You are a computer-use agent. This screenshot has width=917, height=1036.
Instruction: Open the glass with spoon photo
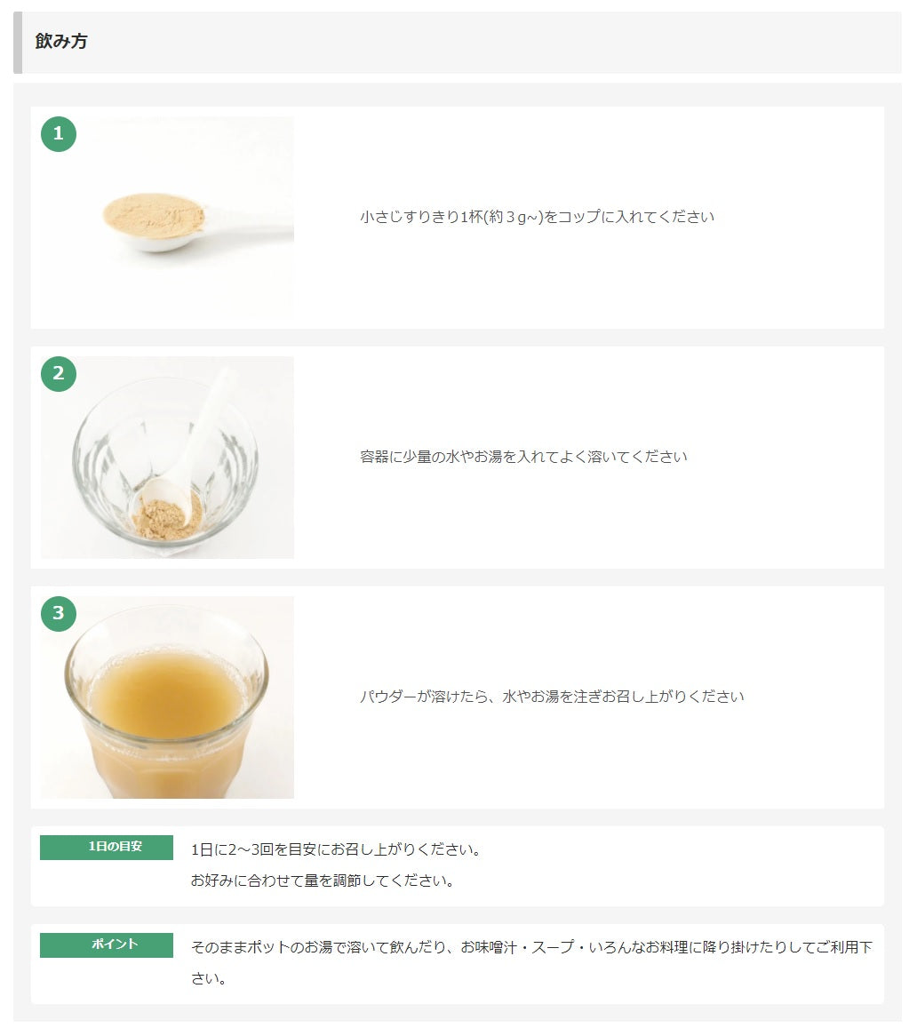(167, 458)
